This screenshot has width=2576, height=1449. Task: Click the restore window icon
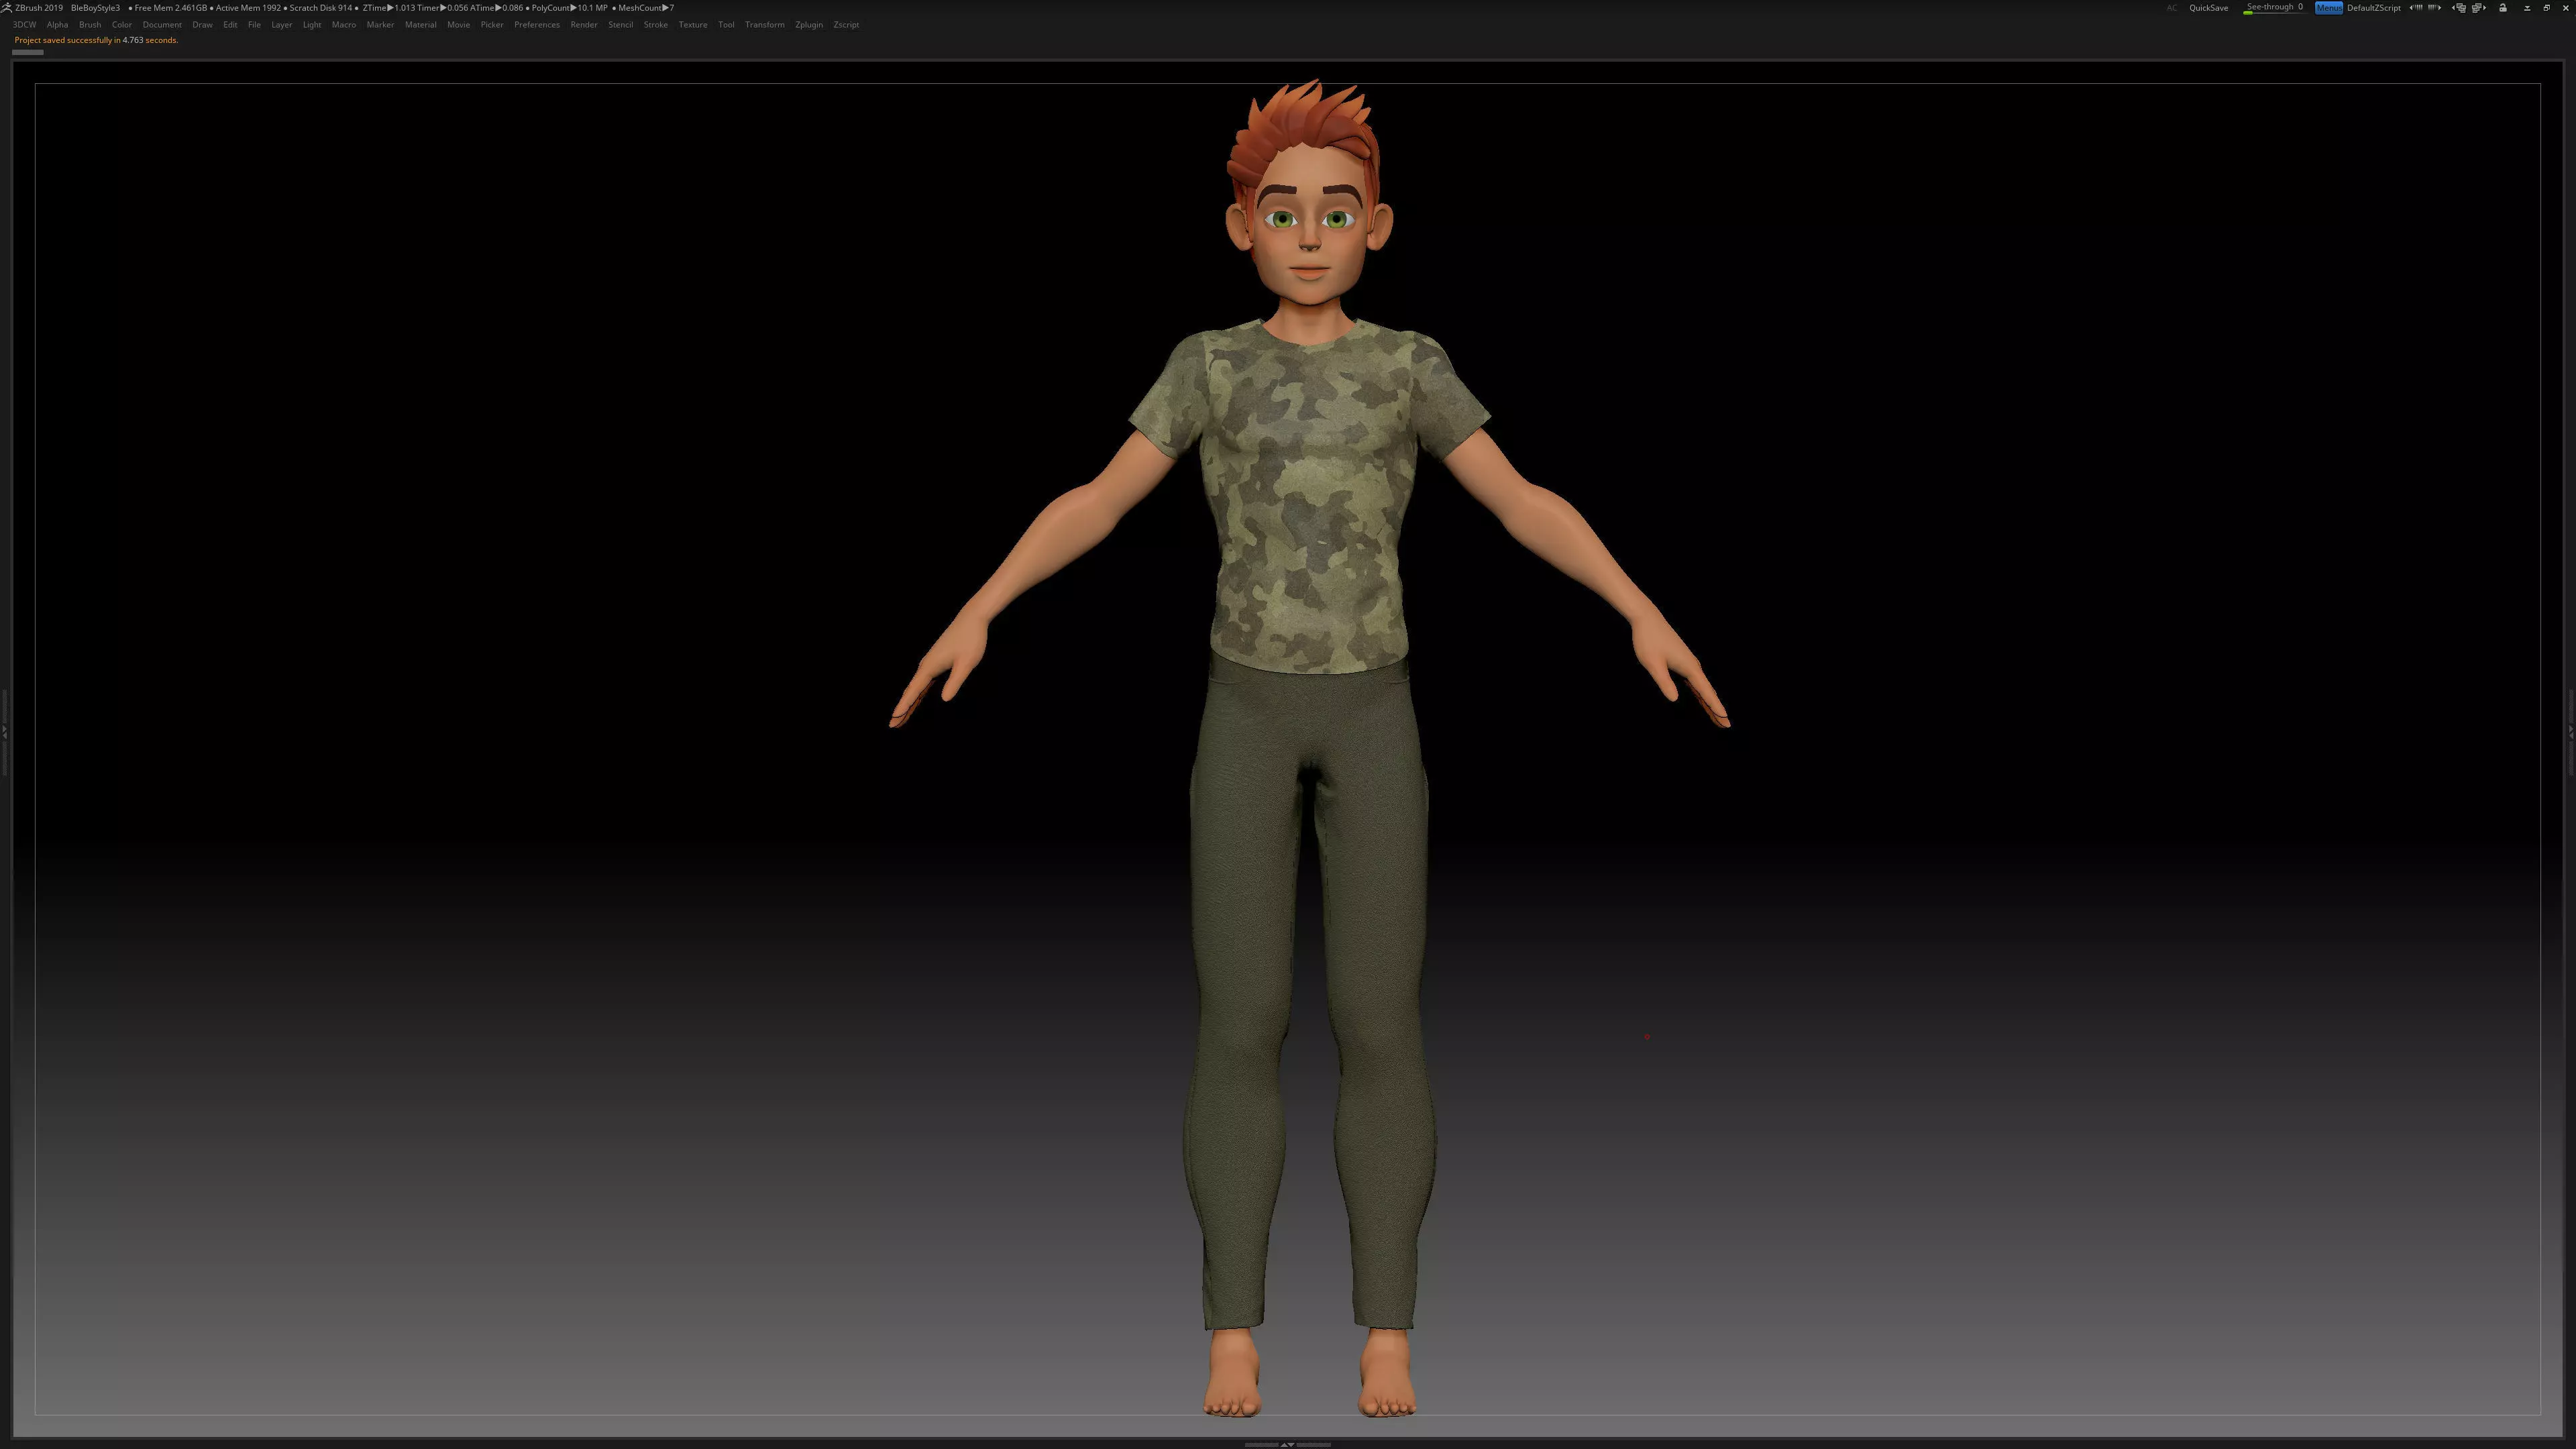[2547, 8]
